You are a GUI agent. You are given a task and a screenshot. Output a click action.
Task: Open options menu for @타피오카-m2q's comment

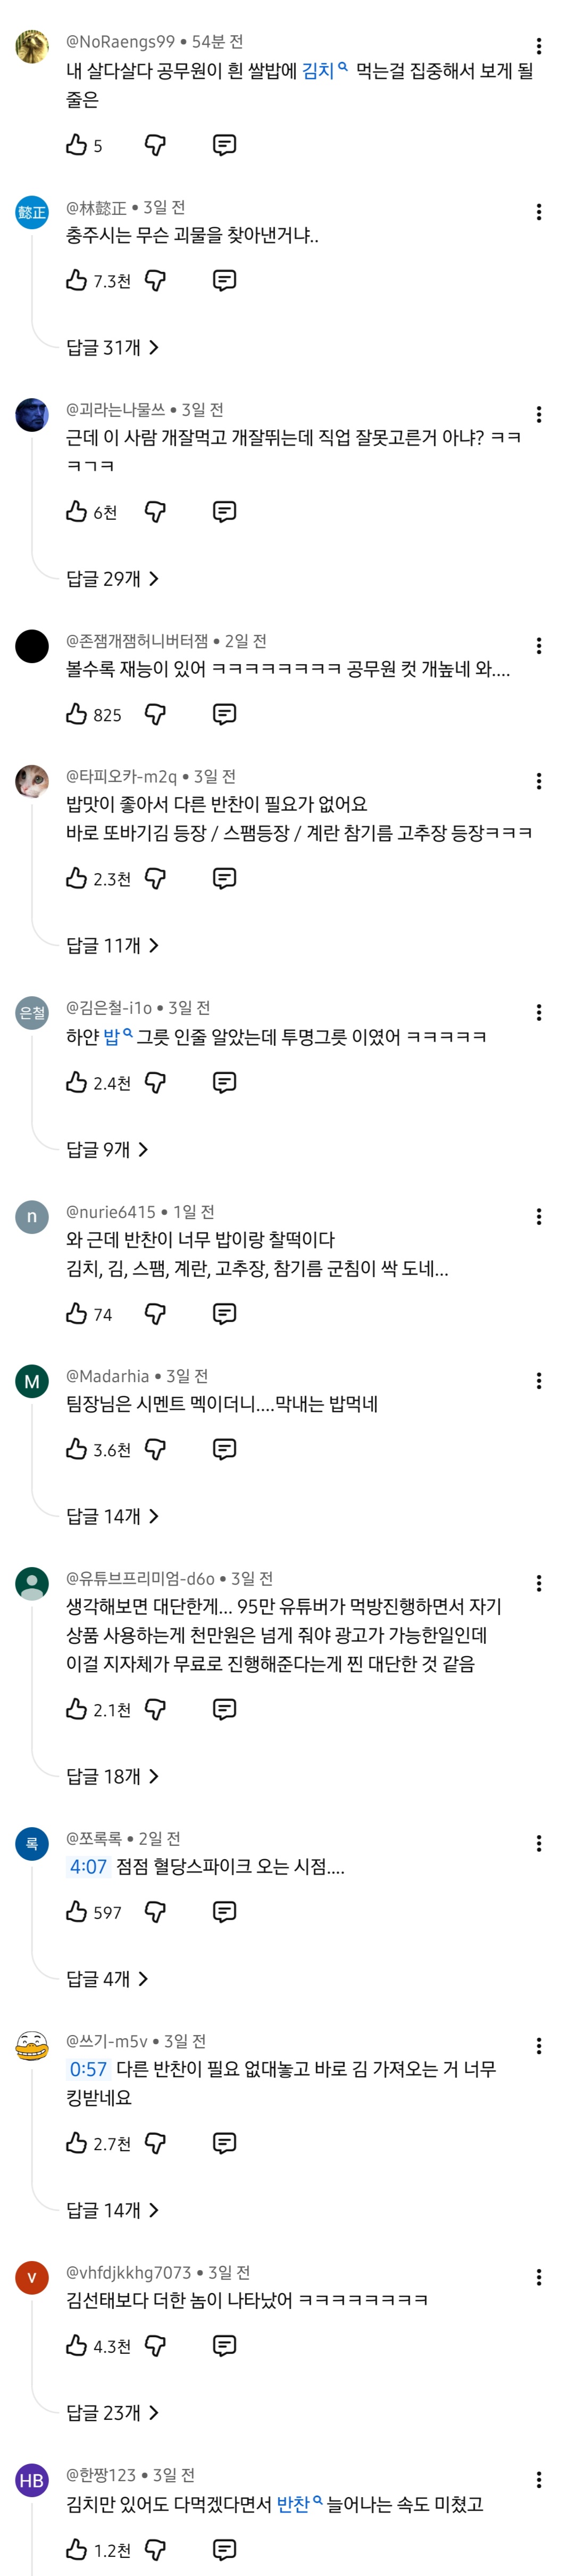tap(539, 781)
